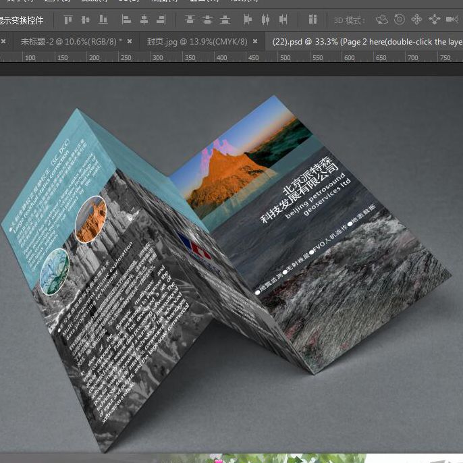Select the 3D zoom camera mode icon
Screen dimensions: 463x463
[x=452, y=20]
